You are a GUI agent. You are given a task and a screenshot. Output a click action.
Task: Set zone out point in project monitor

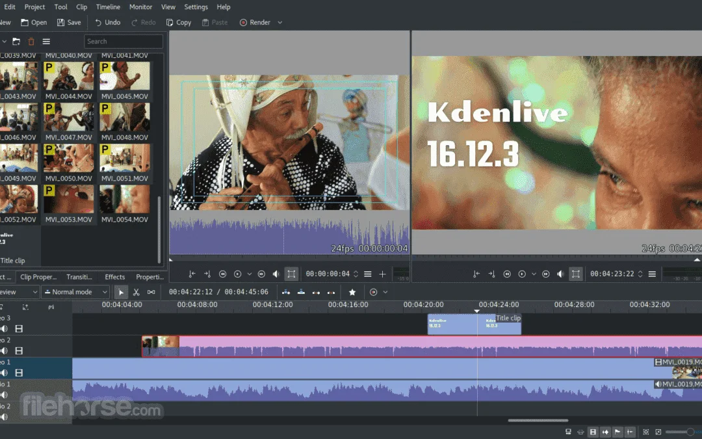pyautogui.click(x=491, y=274)
